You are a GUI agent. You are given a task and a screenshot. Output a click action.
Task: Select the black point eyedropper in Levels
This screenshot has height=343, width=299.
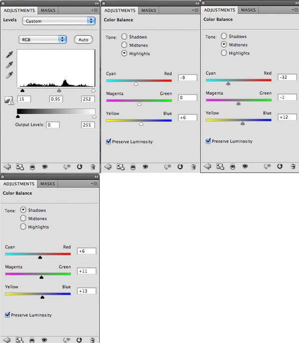(9, 54)
